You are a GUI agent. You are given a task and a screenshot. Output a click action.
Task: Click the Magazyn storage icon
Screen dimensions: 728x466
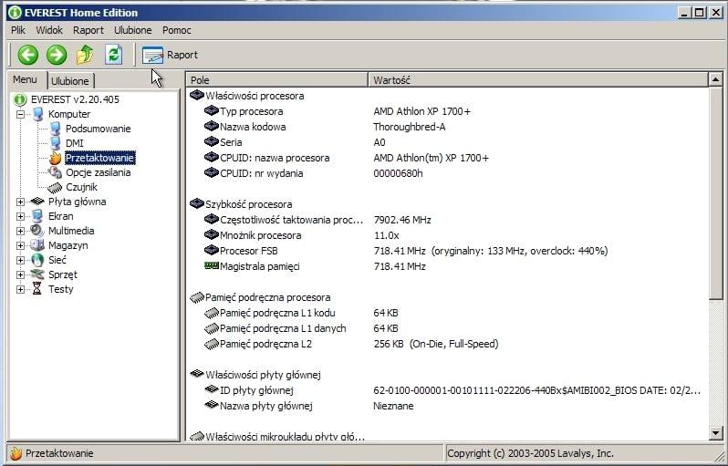pyautogui.click(x=37, y=245)
